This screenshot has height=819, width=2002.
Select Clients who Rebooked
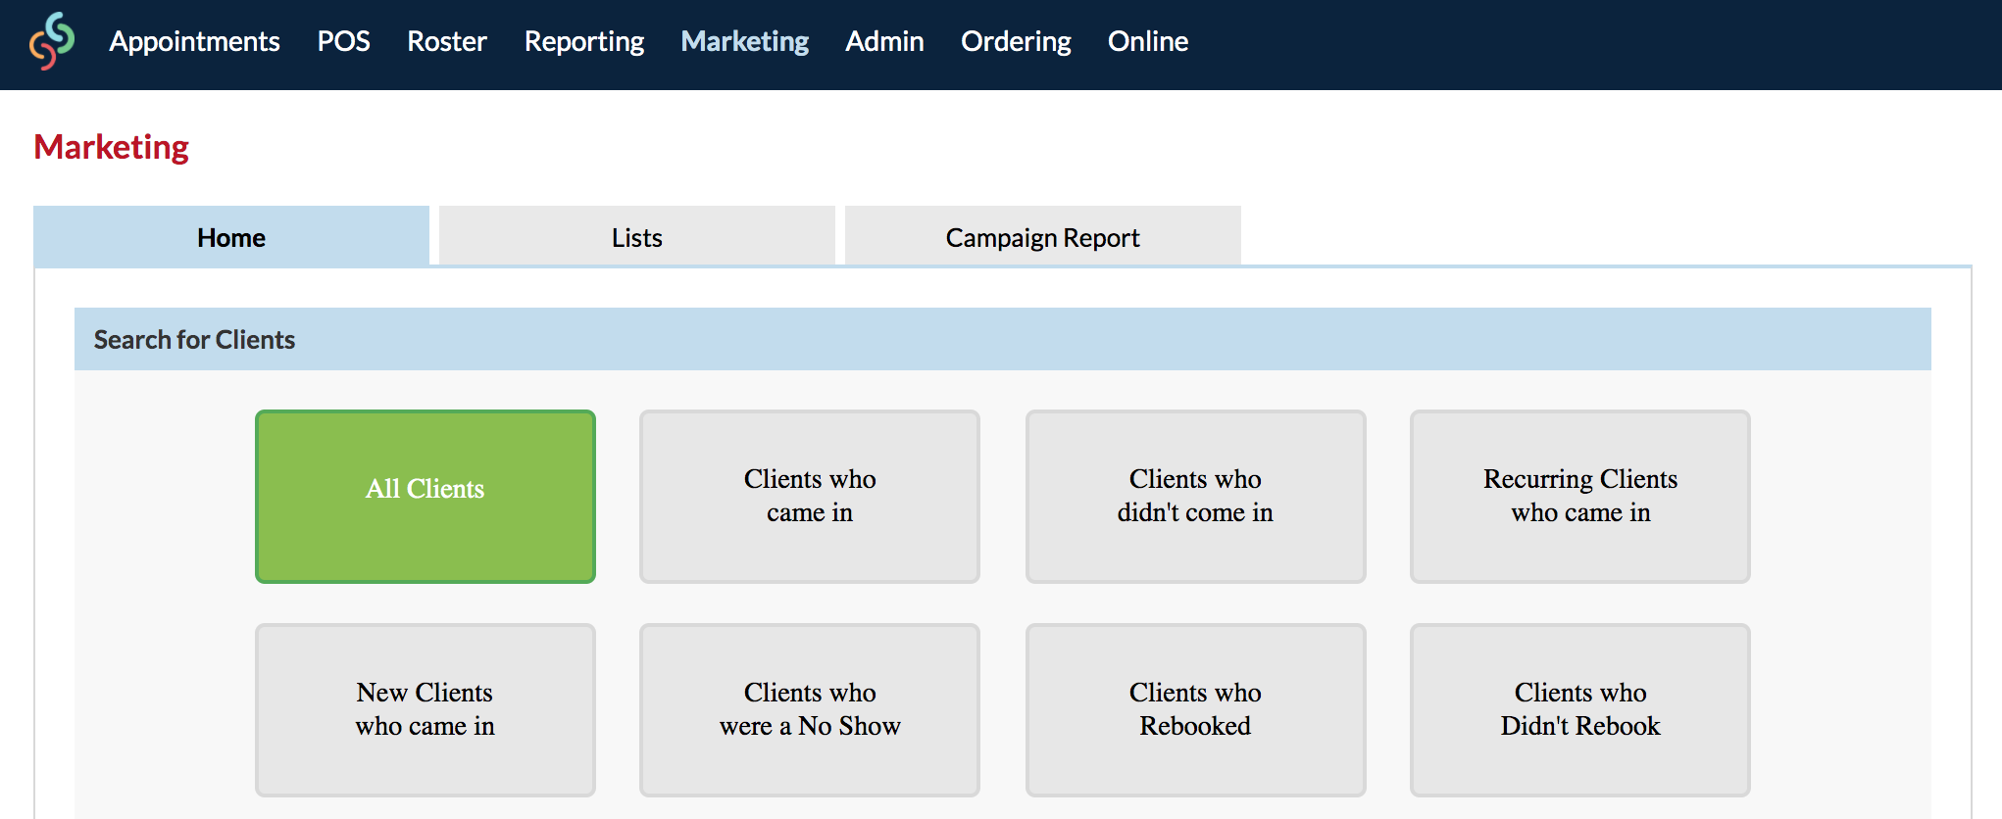[1196, 710]
